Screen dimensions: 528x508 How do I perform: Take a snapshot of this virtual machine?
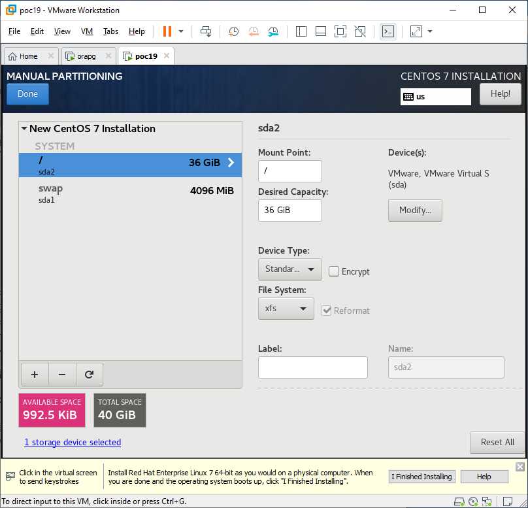coord(233,31)
